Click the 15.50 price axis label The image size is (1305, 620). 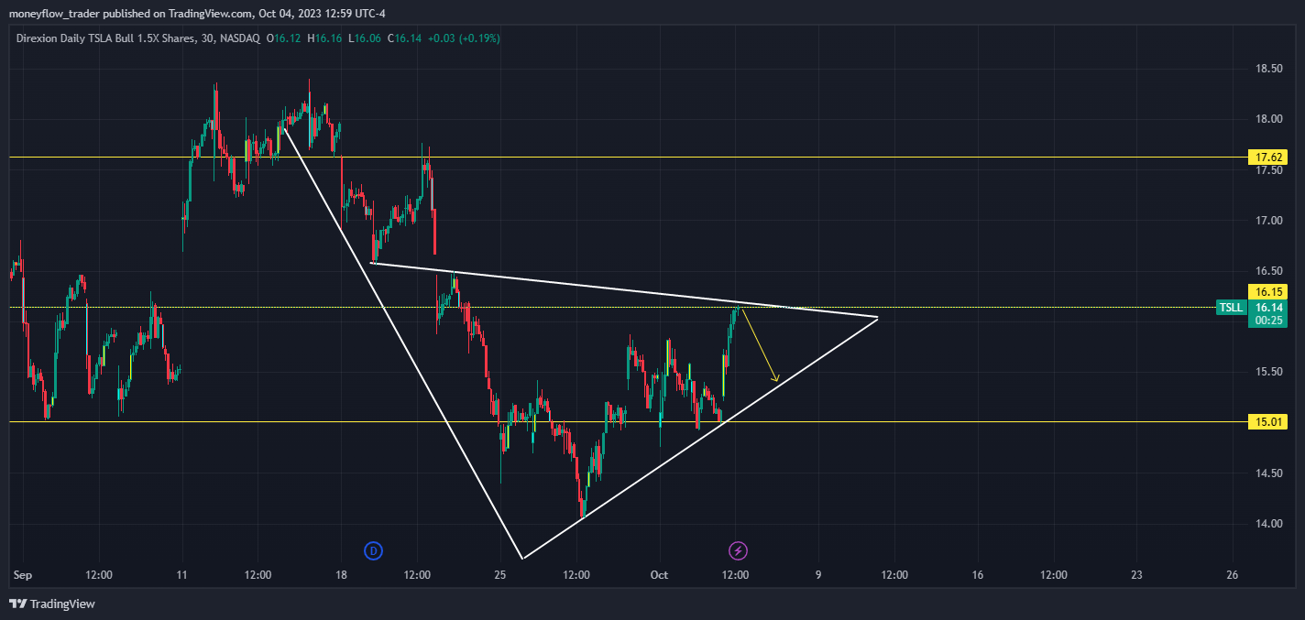(x=1268, y=372)
